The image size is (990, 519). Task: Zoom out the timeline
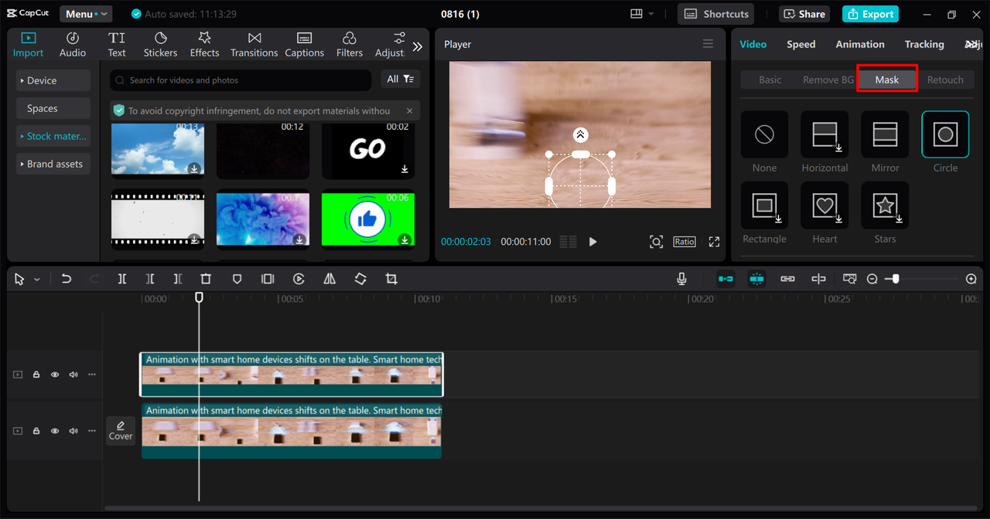872,279
